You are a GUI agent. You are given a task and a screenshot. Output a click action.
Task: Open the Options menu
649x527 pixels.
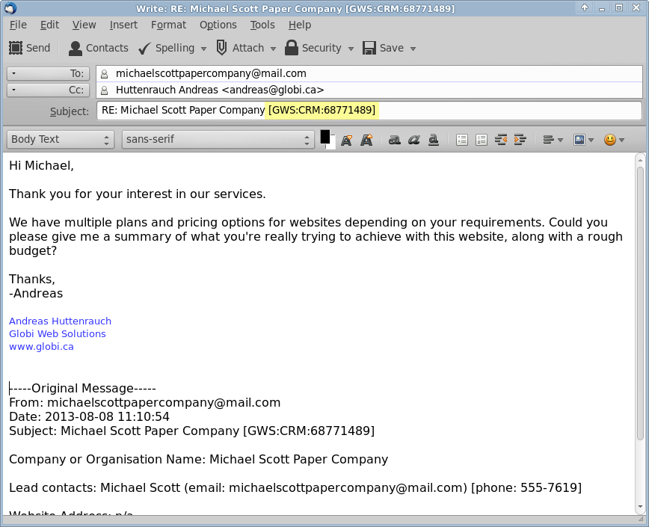pos(218,25)
